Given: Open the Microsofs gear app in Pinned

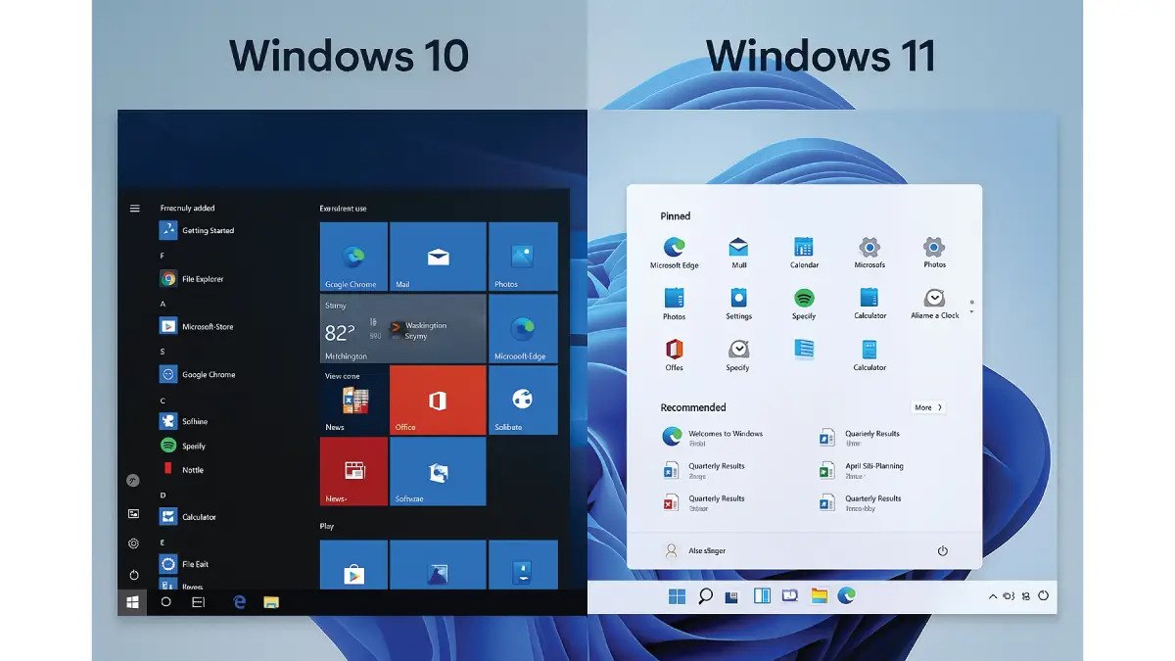Looking at the screenshot, I should coord(869,253).
